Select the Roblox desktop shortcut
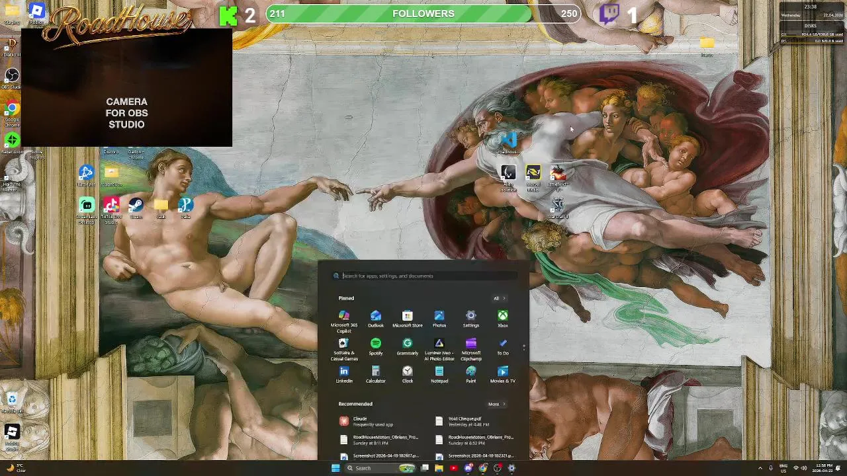The height and width of the screenshot is (476, 847). [x=36, y=13]
